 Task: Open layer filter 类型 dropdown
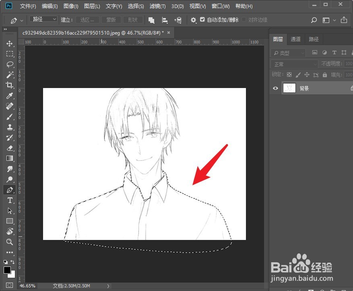tap(288, 53)
